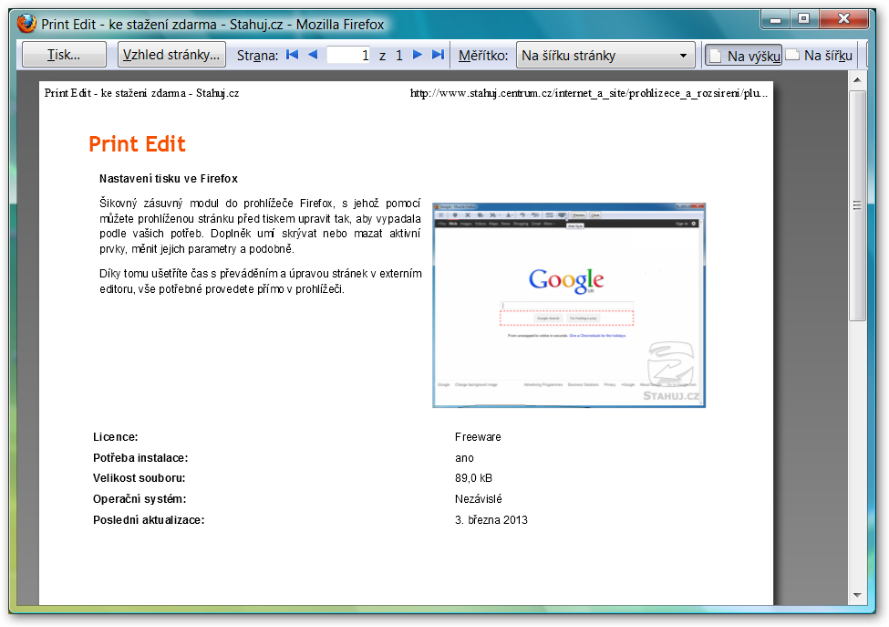Screen dimensions: 889x627
Task: Close the Firefox print preview window
Action: (843, 19)
